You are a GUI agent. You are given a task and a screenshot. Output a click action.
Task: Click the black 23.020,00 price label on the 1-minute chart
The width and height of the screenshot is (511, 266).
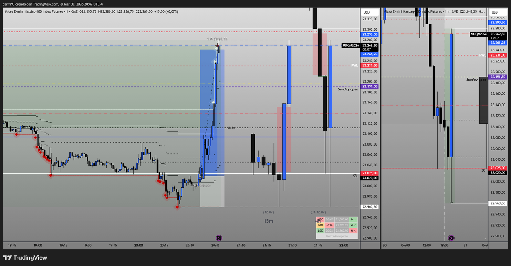(370, 178)
